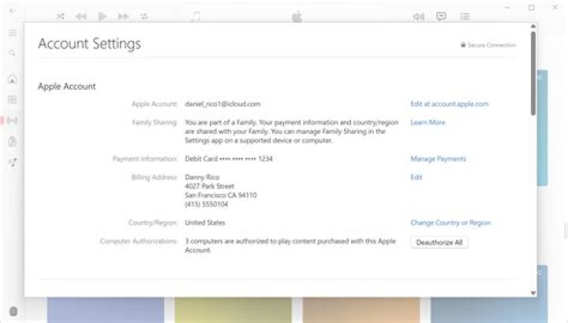The height and width of the screenshot is (323, 568).
Task: Open the volume speaker icon
Action: point(418,17)
